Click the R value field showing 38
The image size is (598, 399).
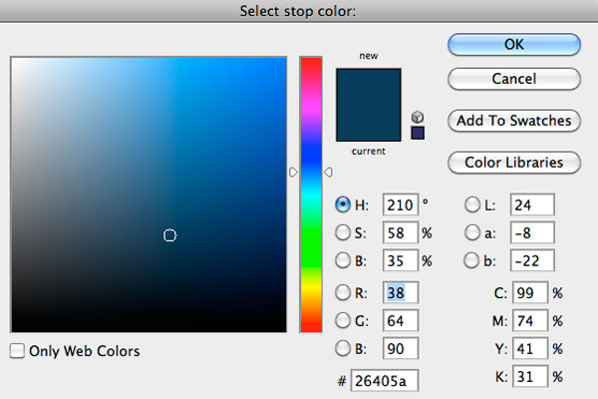399,292
